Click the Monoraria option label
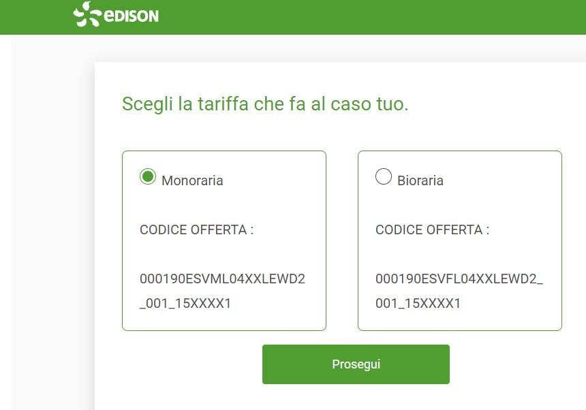Screen dimensions: 586x410 pyautogui.click(x=192, y=180)
